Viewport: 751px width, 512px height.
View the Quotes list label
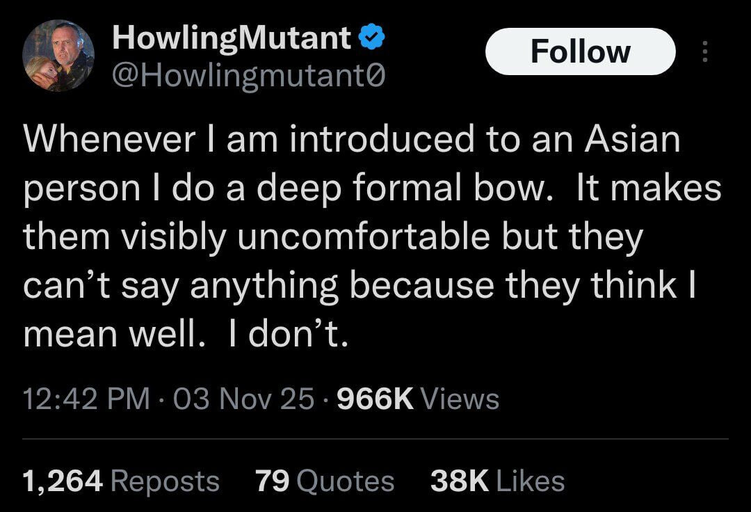(x=346, y=481)
